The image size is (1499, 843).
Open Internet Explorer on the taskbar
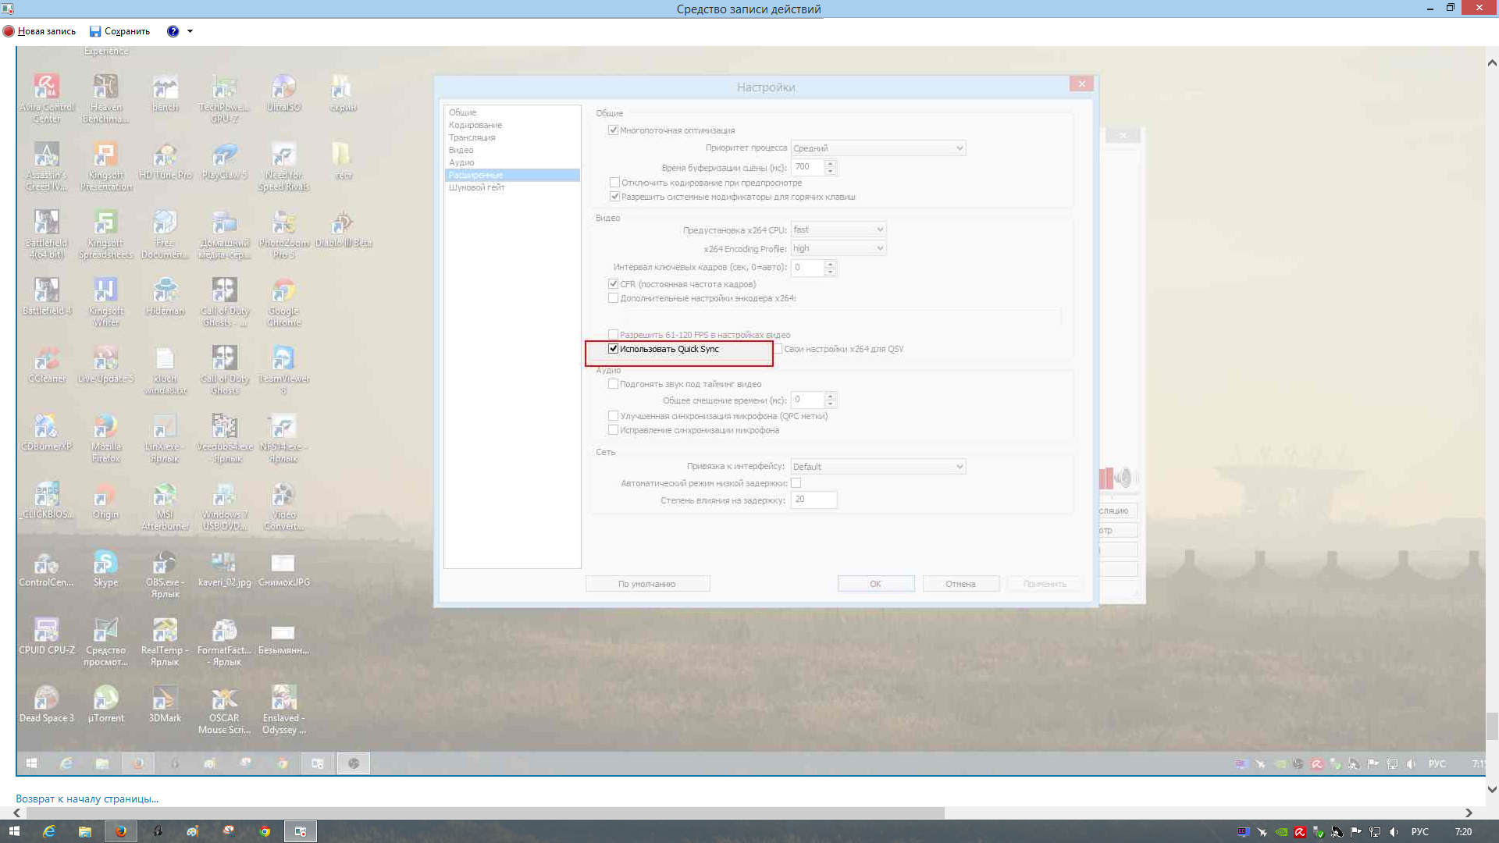[49, 832]
